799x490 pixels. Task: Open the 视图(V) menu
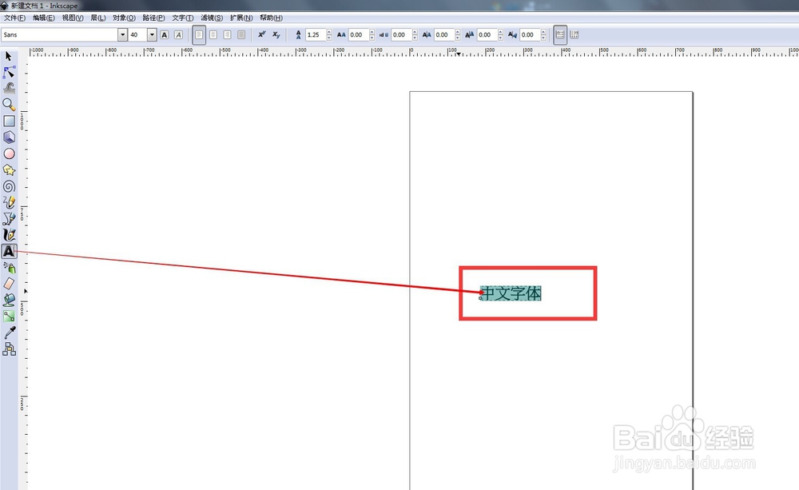click(73, 18)
